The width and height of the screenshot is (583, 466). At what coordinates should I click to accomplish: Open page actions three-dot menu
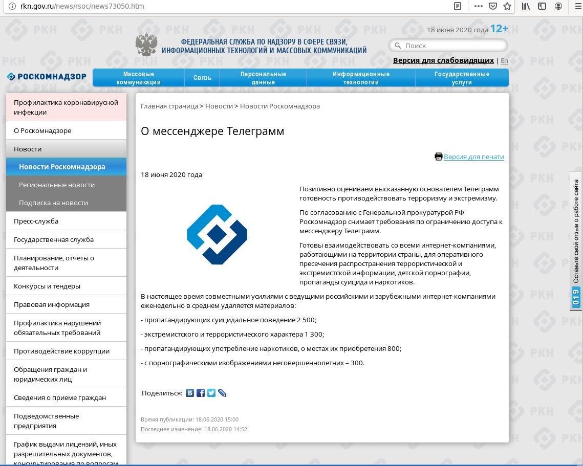(x=479, y=6)
